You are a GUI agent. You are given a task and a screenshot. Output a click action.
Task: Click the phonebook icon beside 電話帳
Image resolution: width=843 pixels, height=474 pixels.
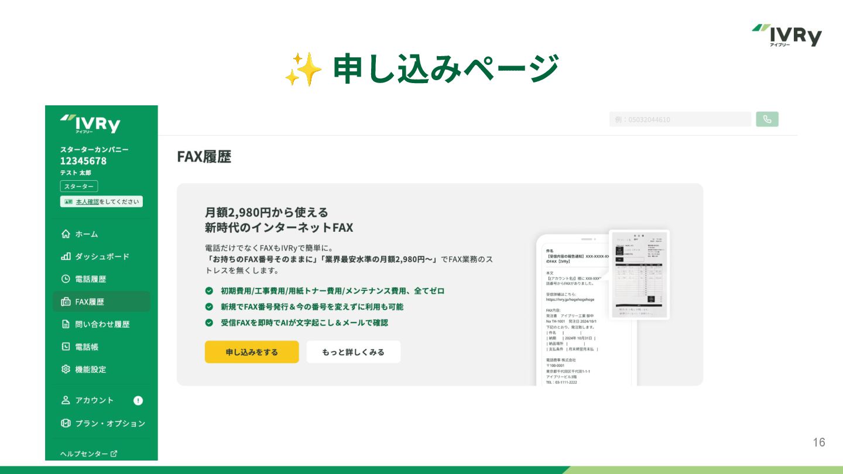[66, 347]
